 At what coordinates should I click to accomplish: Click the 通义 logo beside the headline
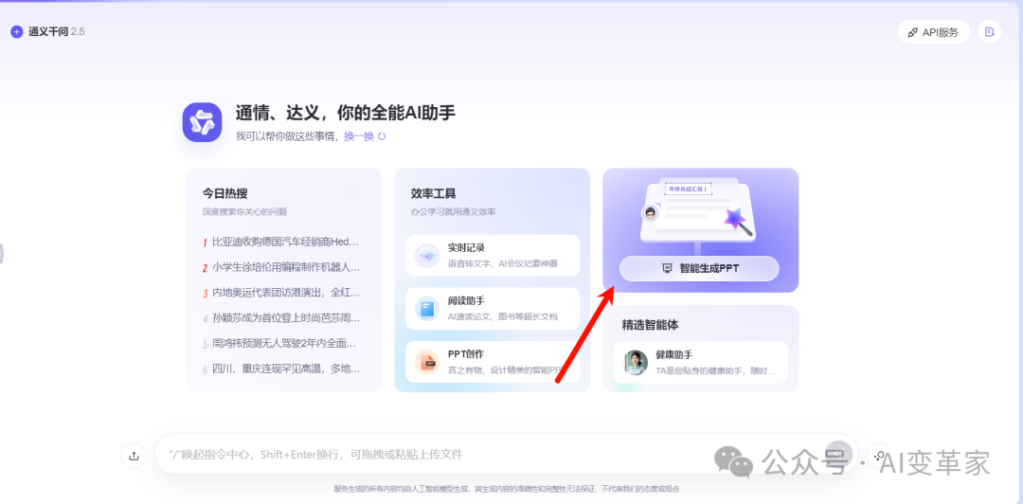click(203, 122)
